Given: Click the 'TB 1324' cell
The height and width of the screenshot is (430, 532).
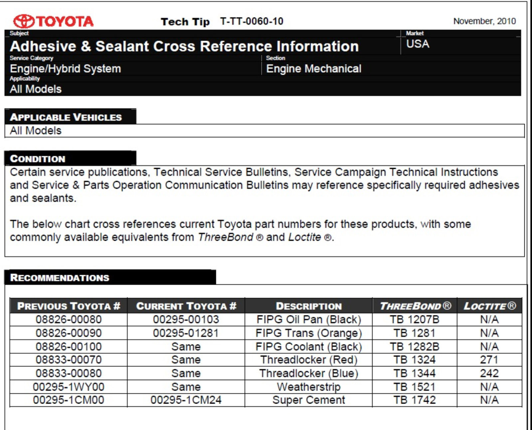Looking at the screenshot, I should 415,360.
